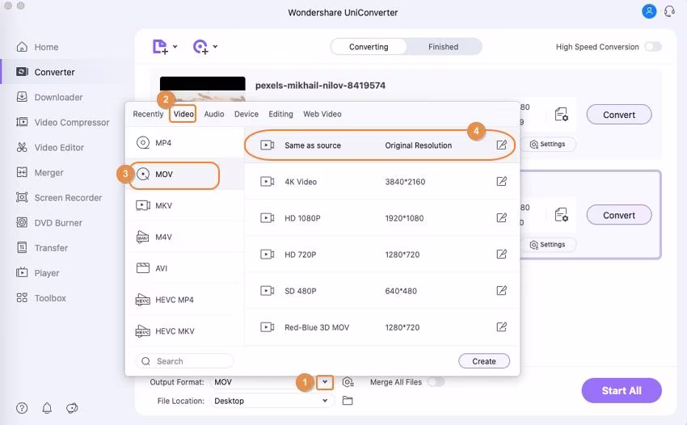Screen dimensions: 687x425
Task: Open the Video Editor section
Action: coord(50,147)
